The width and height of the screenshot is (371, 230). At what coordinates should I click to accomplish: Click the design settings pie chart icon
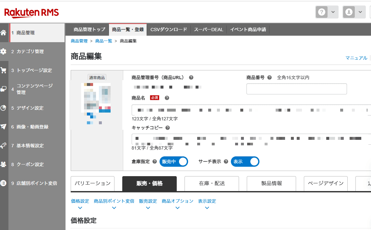coord(4,108)
